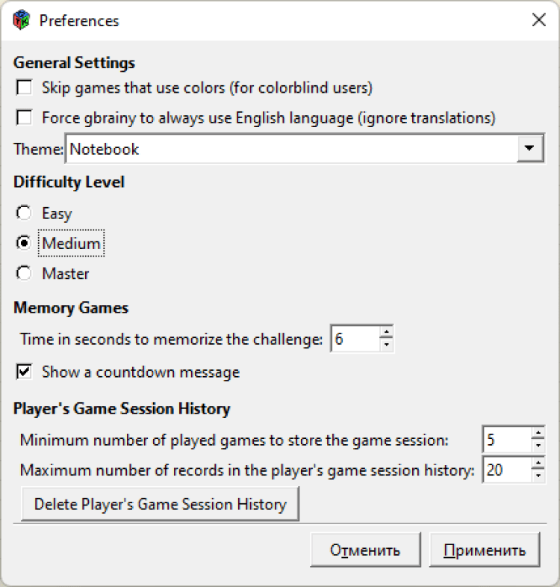Increase memorize time with up arrow

click(386, 333)
